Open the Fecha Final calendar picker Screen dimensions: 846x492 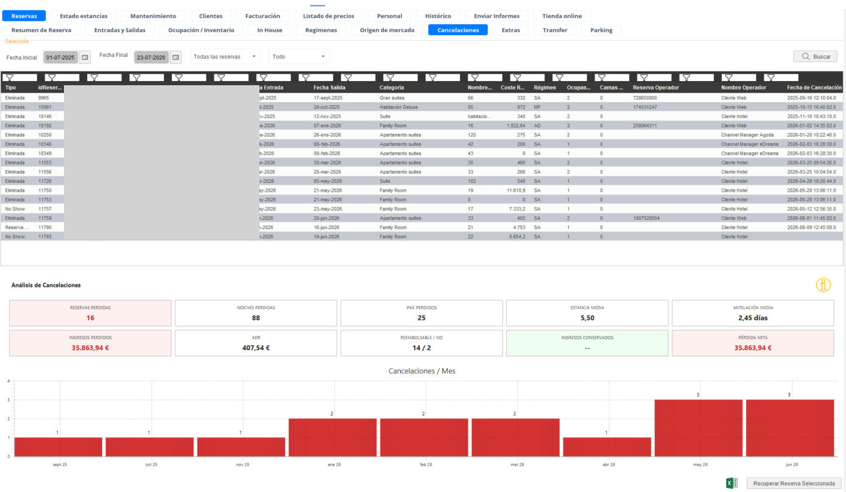[175, 57]
